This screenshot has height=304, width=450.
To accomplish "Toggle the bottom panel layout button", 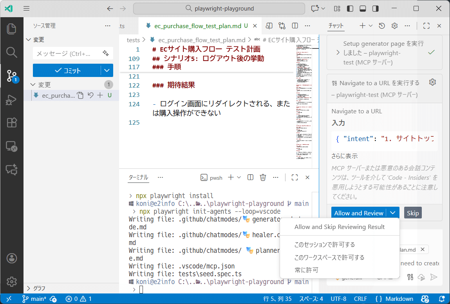I will click(x=363, y=9).
